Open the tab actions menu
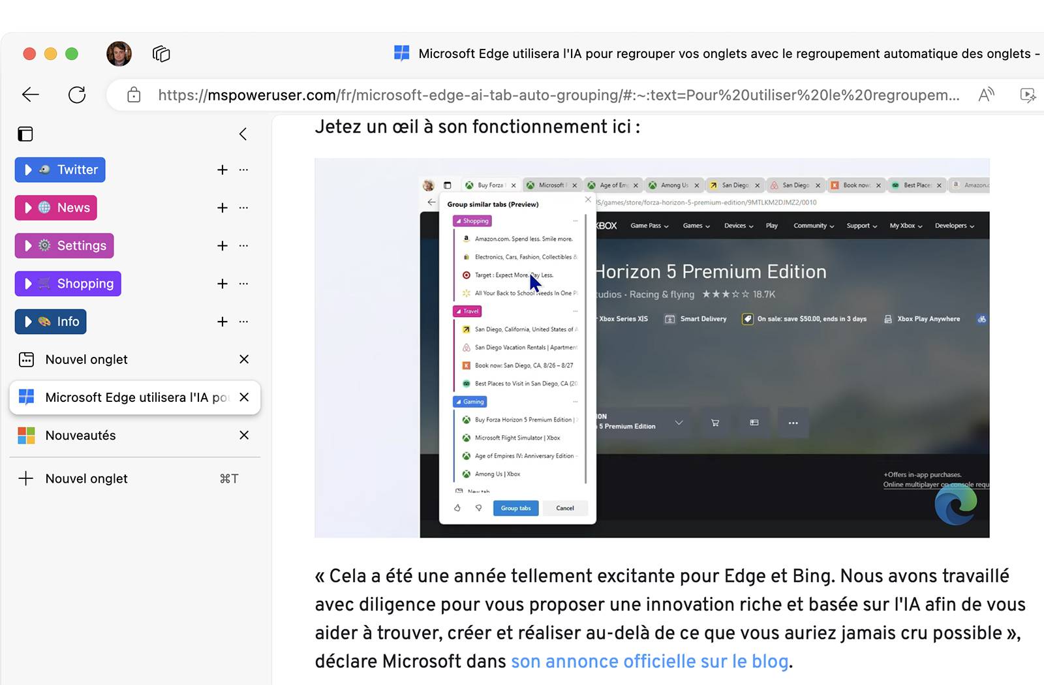The height and width of the screenshot is (685, 1044). click(161, 53)
